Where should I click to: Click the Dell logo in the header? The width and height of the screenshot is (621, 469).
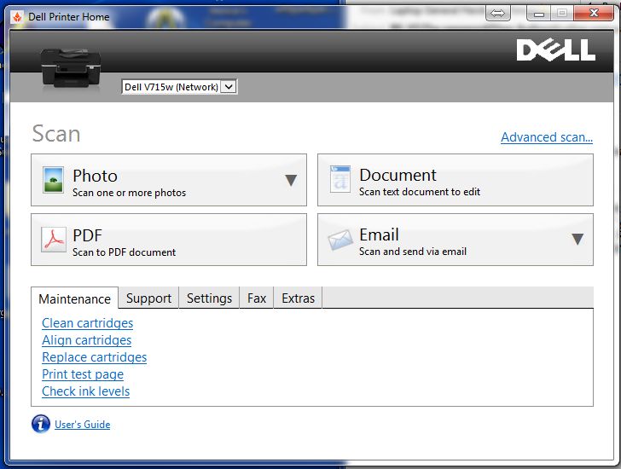point(555,50)
